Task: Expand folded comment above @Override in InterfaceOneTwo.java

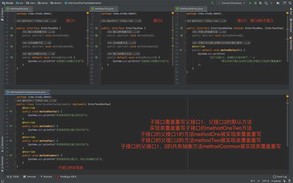Action: pos(221,43)
